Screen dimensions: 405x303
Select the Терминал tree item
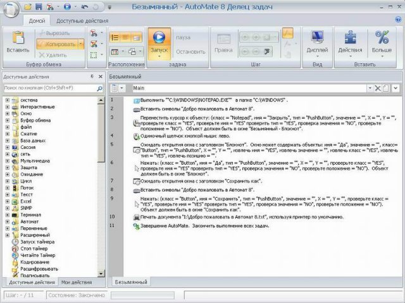coord(27,215)
